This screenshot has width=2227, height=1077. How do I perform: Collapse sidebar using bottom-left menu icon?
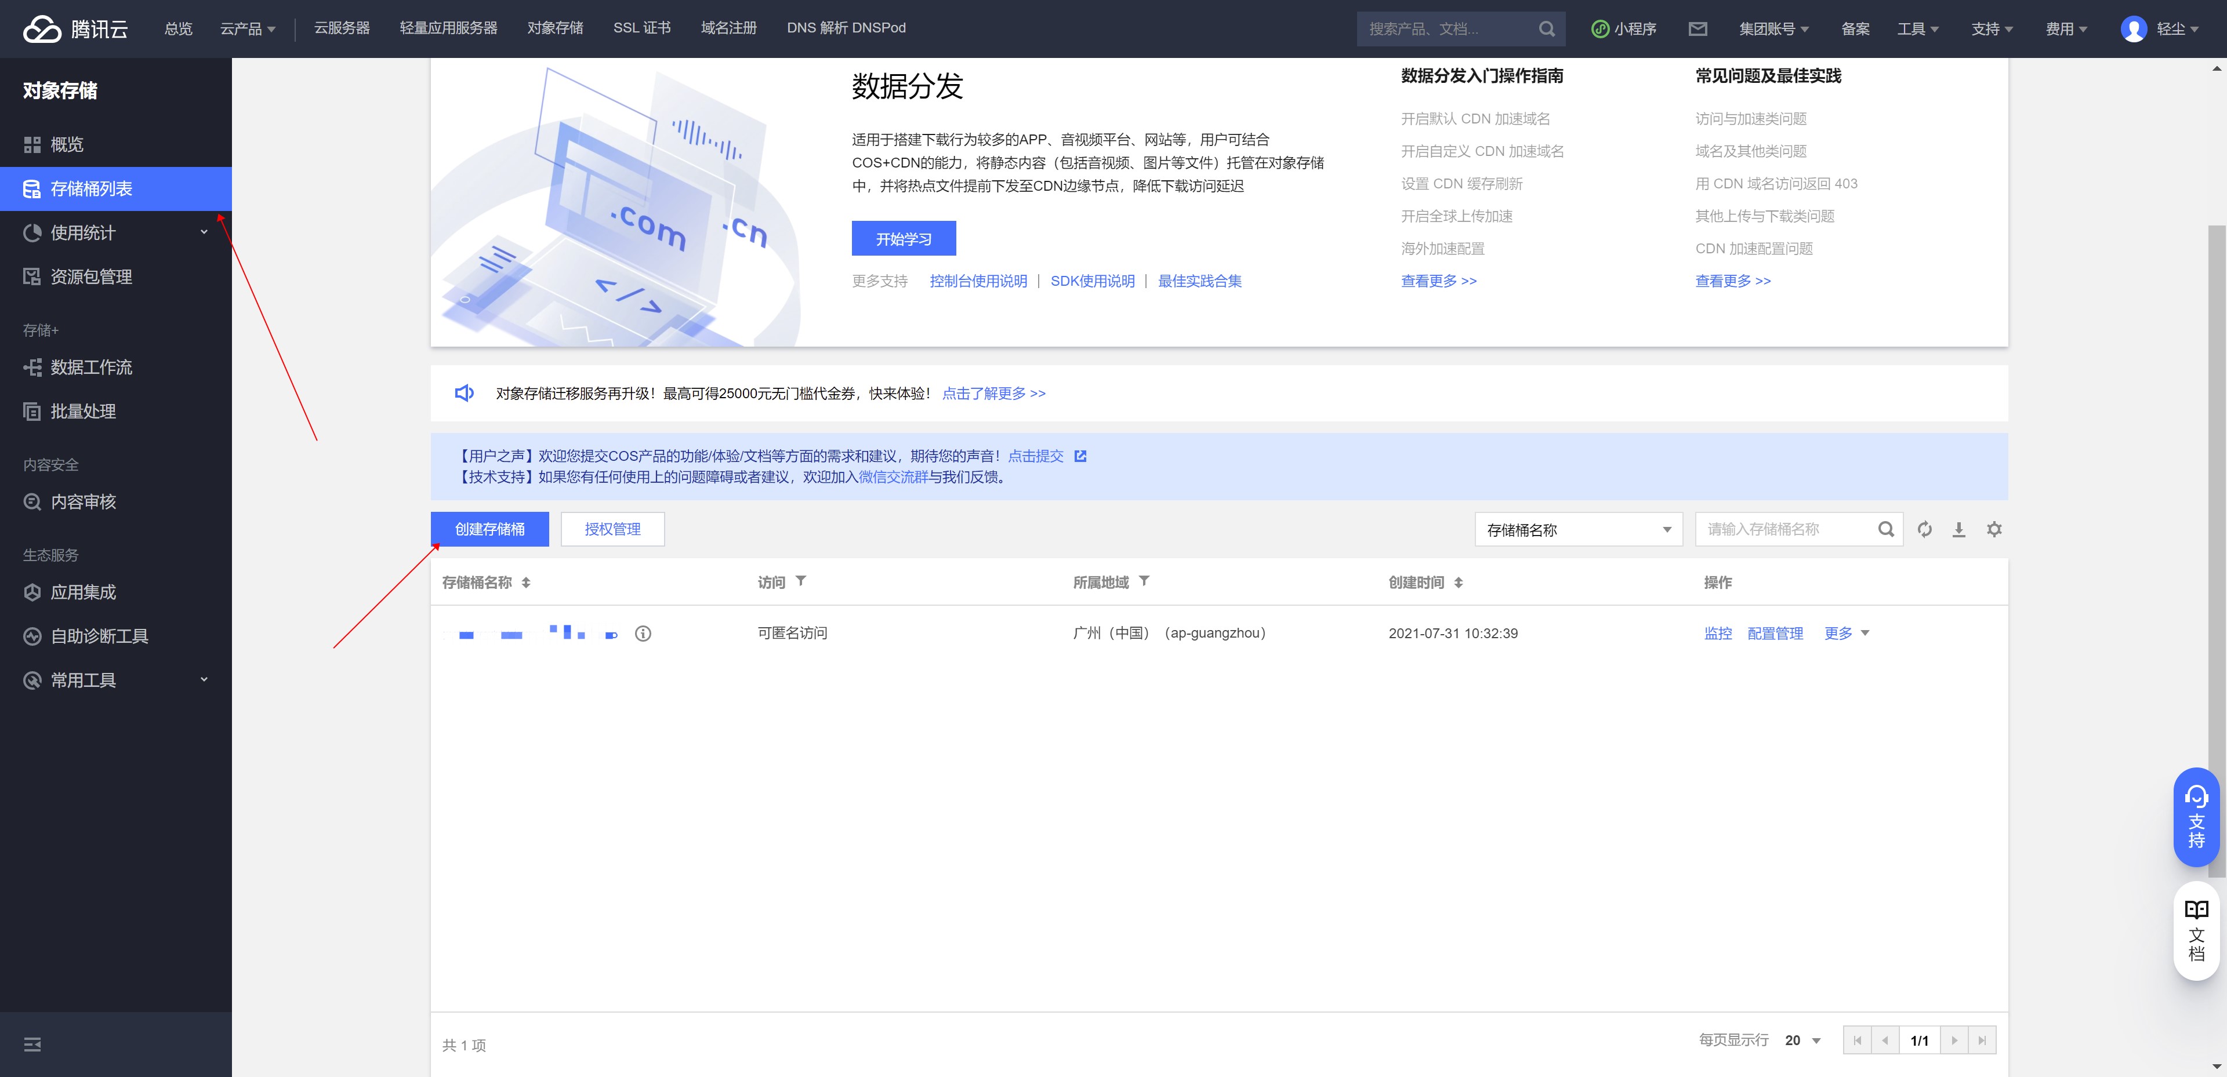point(33,1044)
